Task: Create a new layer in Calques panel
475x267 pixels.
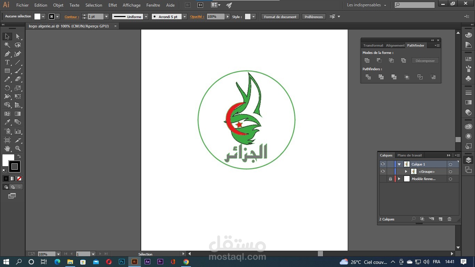Action: [x=440, y=219]
